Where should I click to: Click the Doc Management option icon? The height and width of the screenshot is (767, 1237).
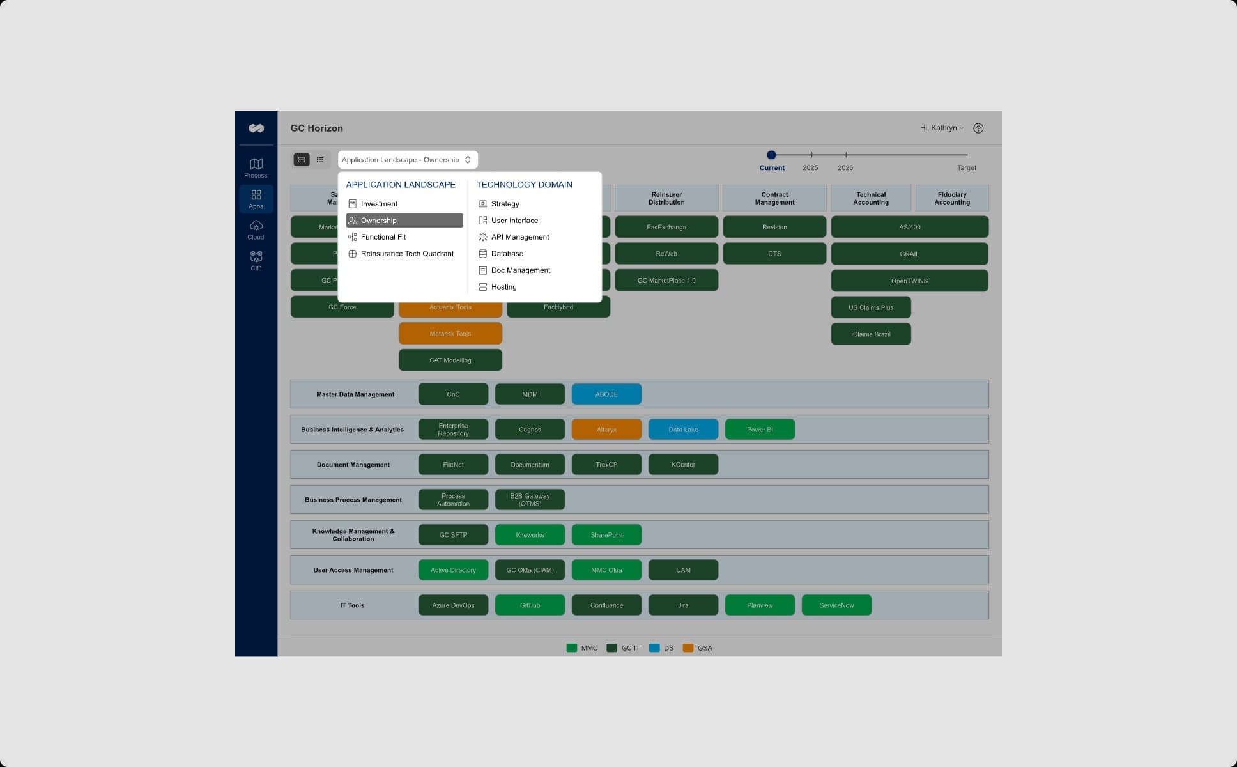coord(483,270)
